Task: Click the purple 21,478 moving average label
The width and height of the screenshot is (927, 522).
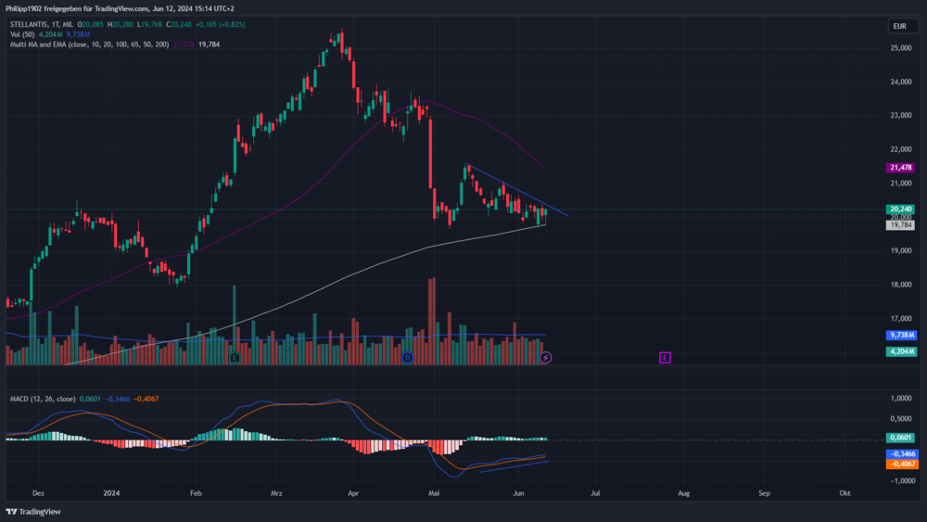Action: point(900,168)
